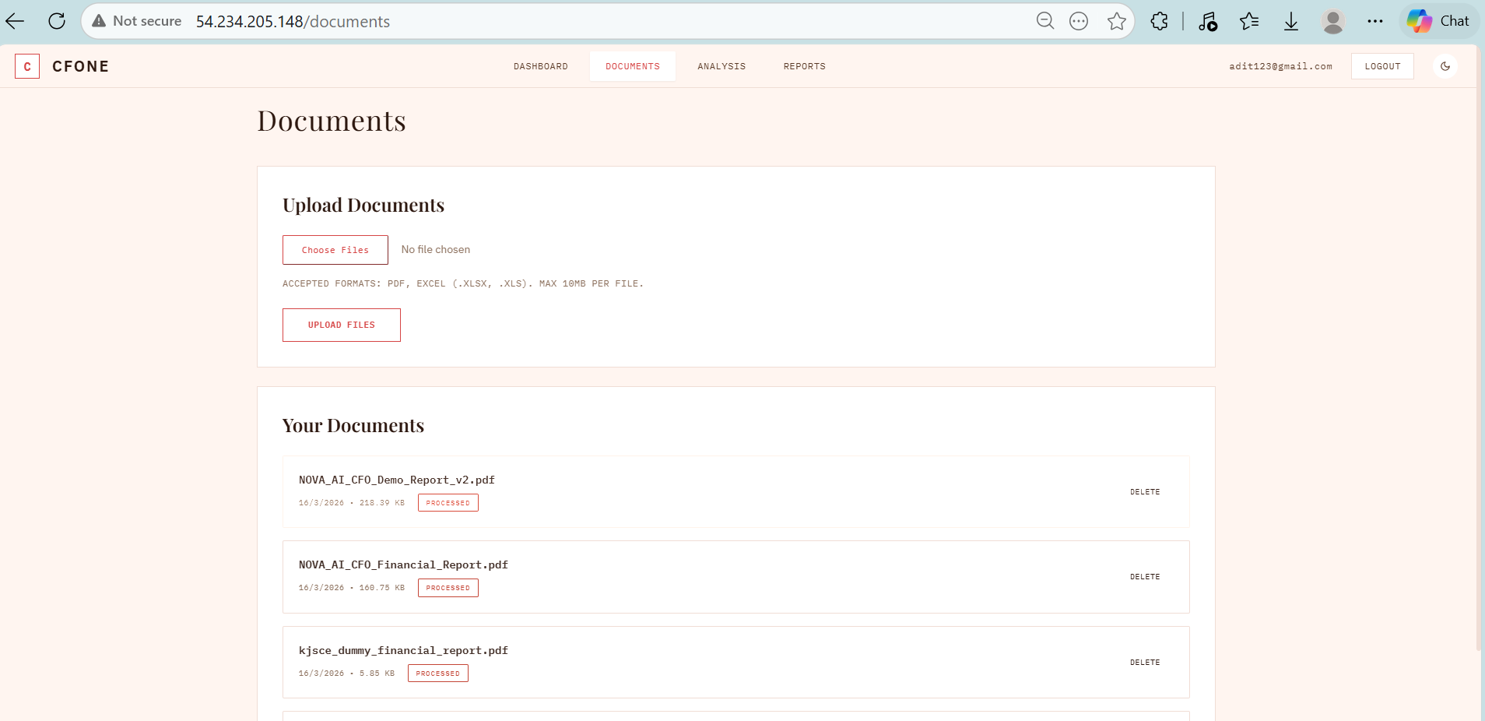Click the media music note icon
The width and height of the screenshot is (1485, 721).
[1208, 21]
